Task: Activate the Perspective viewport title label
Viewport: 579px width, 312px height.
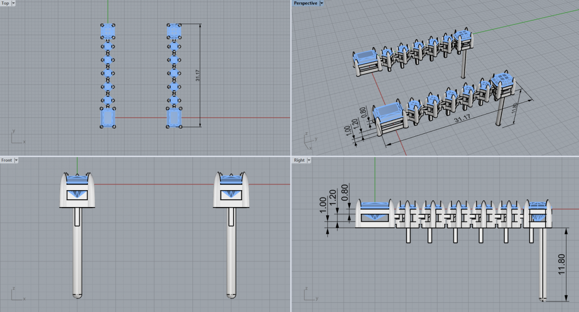Action: [305, 3]
